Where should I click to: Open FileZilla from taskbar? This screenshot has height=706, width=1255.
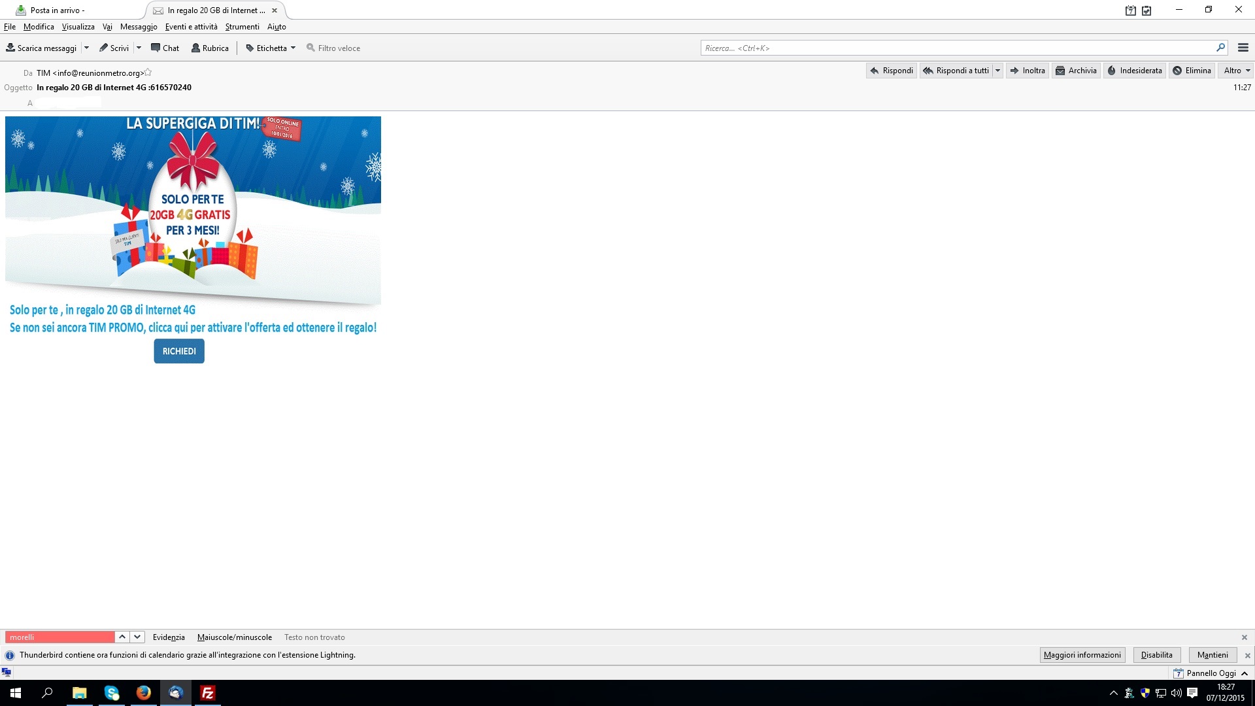(207, 693)
